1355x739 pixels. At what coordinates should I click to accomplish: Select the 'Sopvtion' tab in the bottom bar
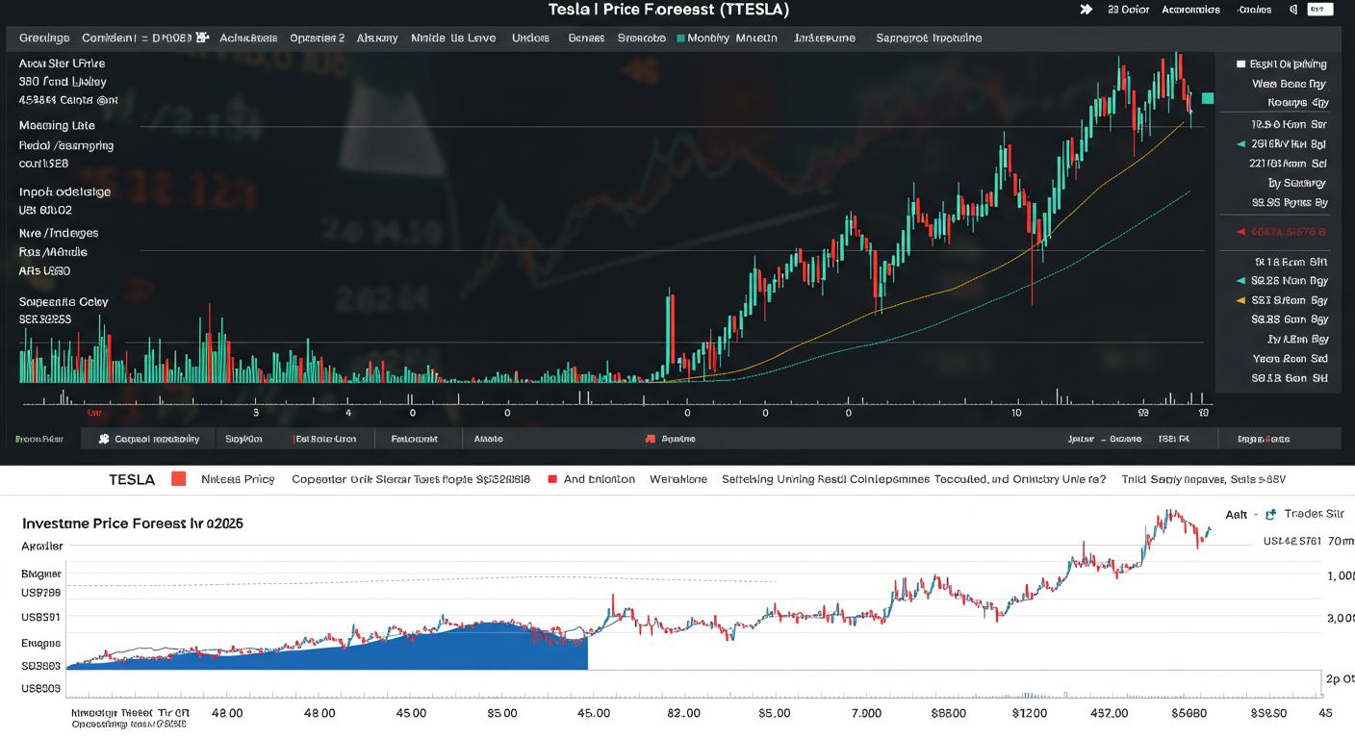[243, 439]
